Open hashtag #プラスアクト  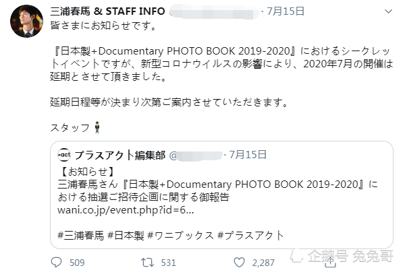pyautogui.click(x=250, y=235)
